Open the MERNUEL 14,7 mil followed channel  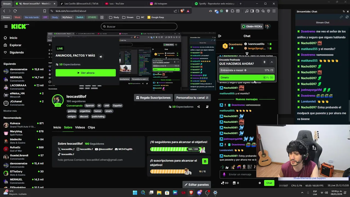(x=23, y=79)
